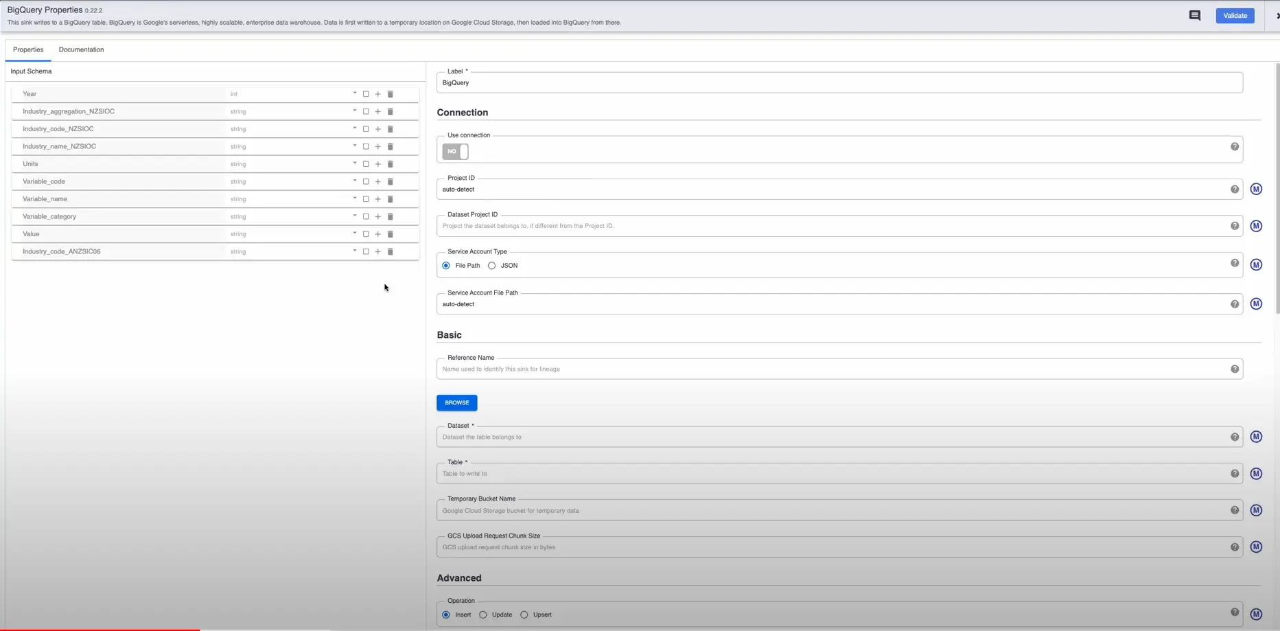The height and width of the screenshot is (631, 1280).
Task: Toggle the Use connection switch
Action: [455, 152]
